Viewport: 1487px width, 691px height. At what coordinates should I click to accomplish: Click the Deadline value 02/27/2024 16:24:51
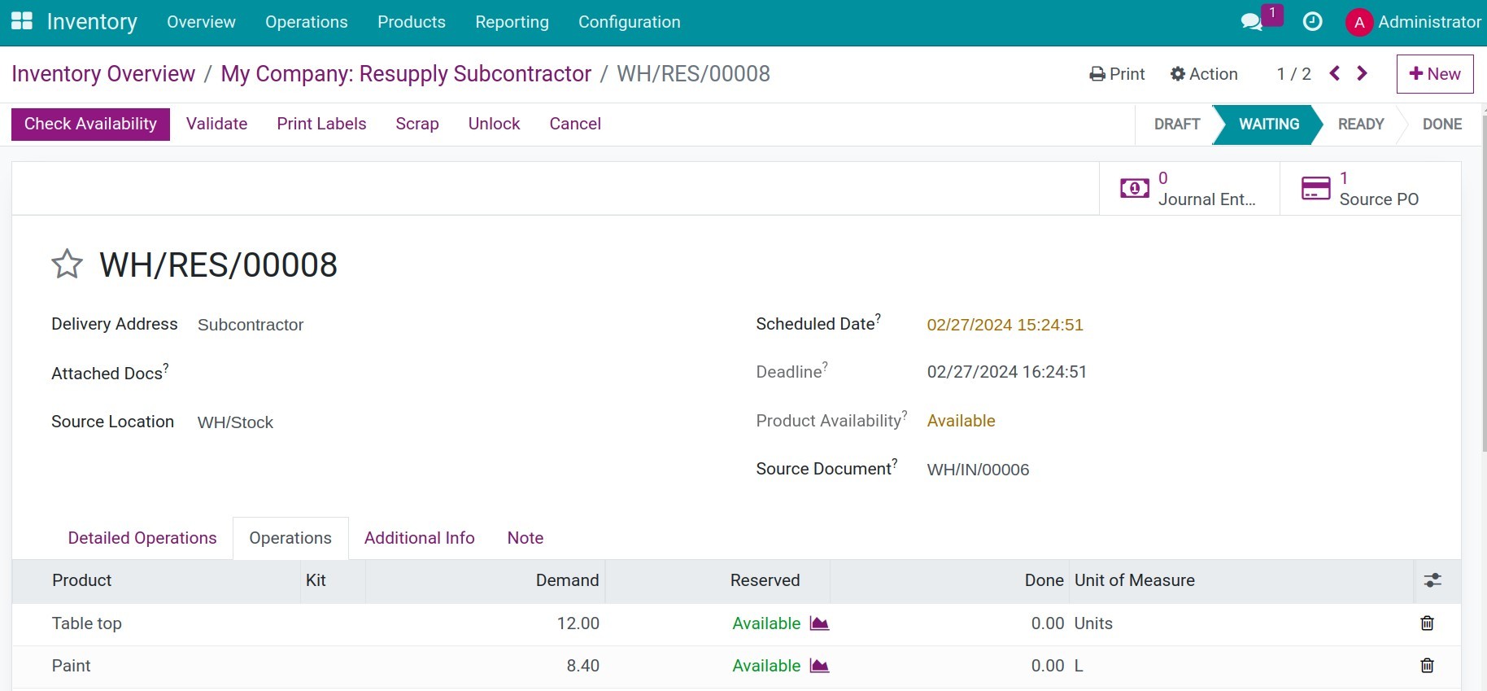tap(1007, 372)
